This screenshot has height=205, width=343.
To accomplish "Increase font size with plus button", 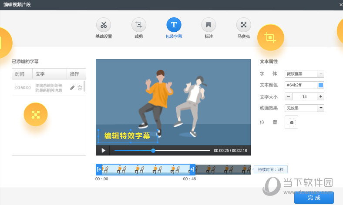I will tap(321, 96).
